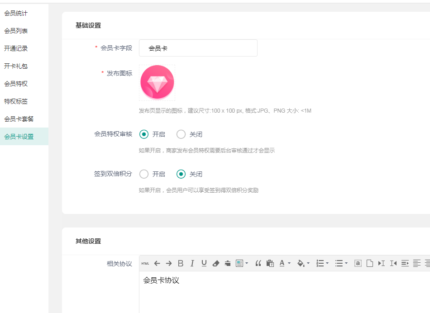Set text direction left to right
The height and width of the screenshot is (313, 430).
(381, 263)
